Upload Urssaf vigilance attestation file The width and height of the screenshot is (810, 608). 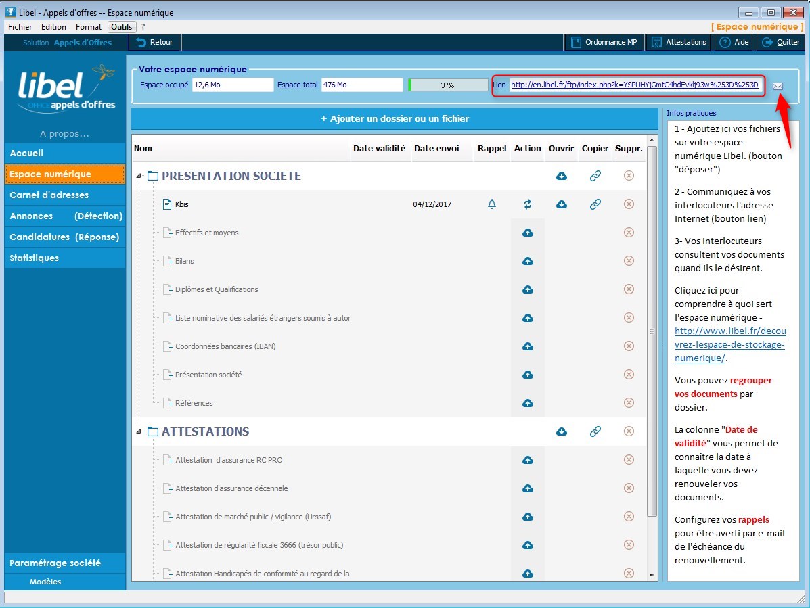pos(527,517)
